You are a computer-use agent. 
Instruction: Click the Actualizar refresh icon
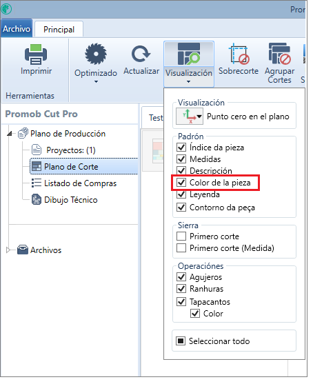tap(141, 54)
